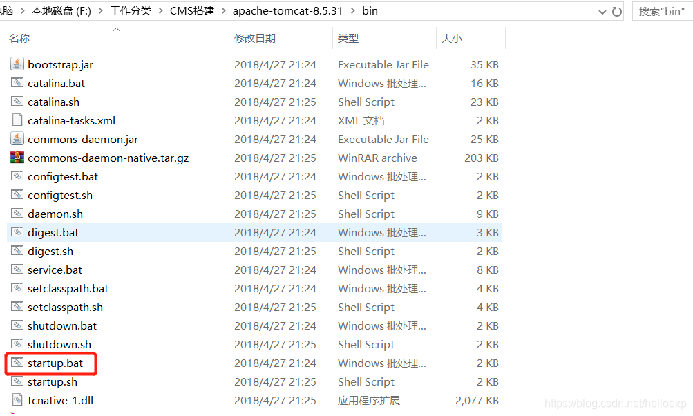693x416 pixels.
Task: Click the bin segment in breadcrumb
Action: coord(370,11)
